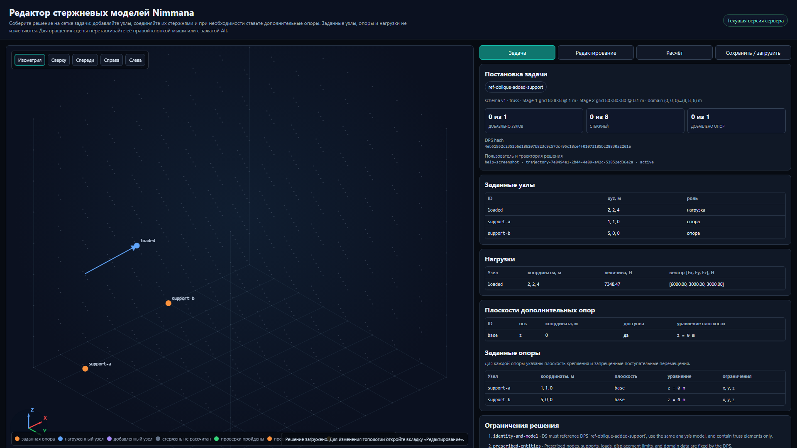Screen dimensions: 797x448
Task: Click the 'Постановка задачи' heading
Action: (516, 74)
